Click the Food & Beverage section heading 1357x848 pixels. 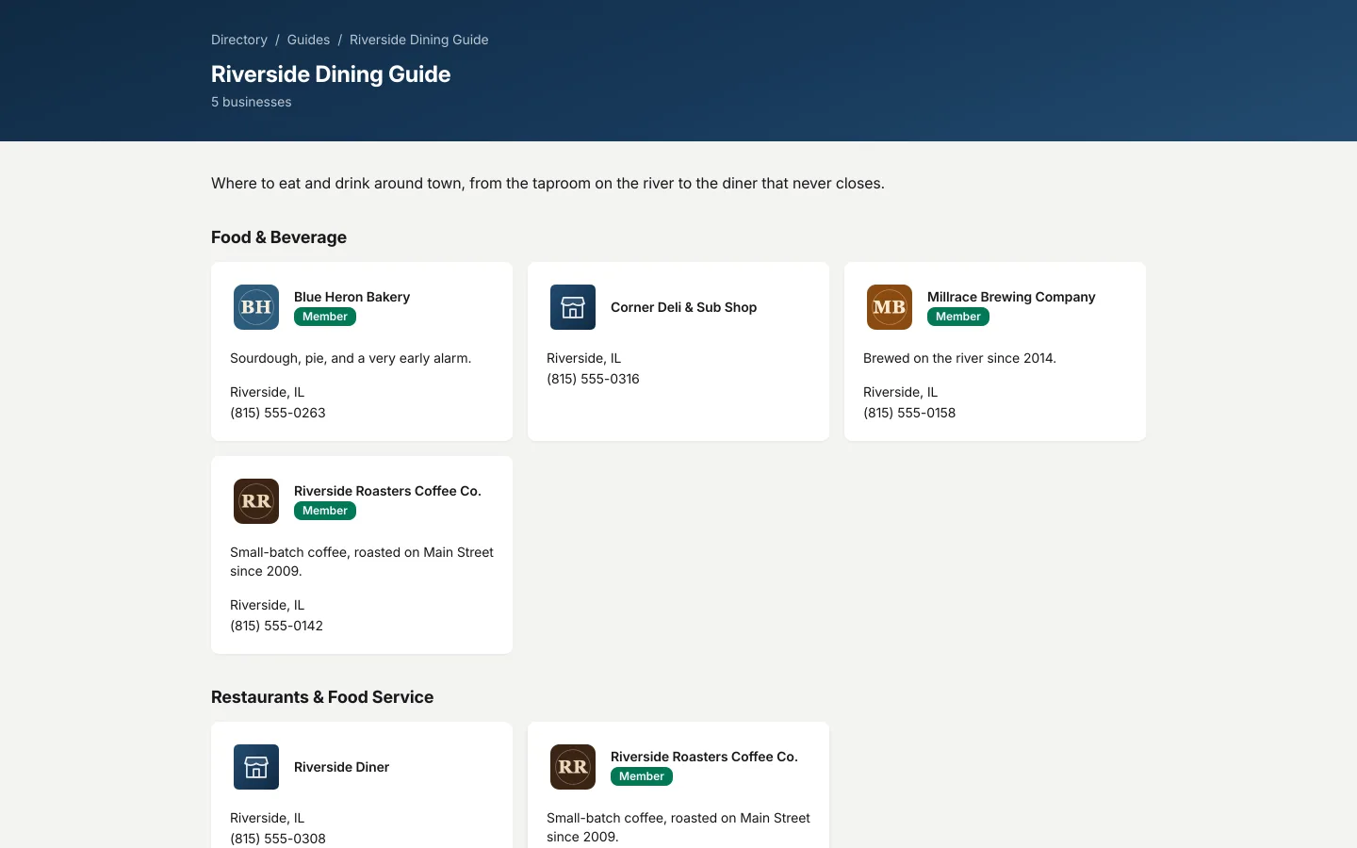[x=279, y=237]
